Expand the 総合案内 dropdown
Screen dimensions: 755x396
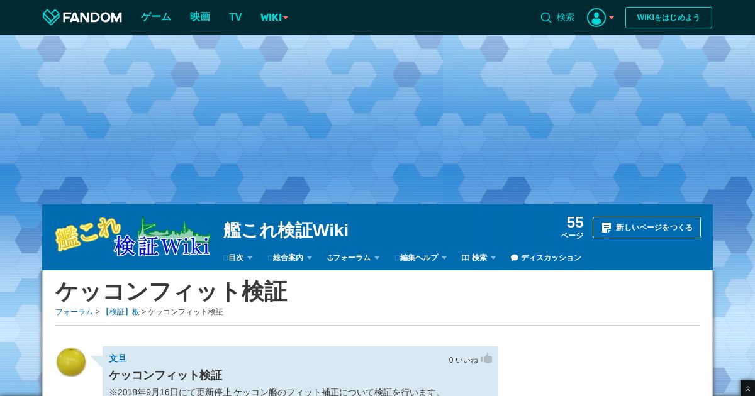[290, 258]
